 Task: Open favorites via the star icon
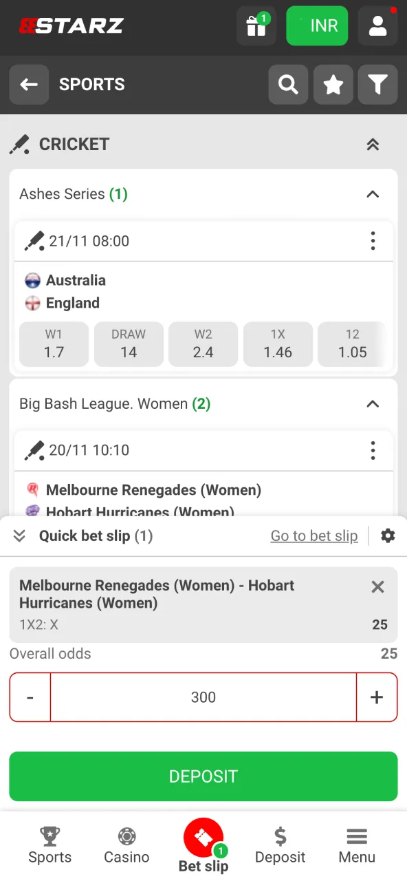pyautogui.click(x=333, y=85)
